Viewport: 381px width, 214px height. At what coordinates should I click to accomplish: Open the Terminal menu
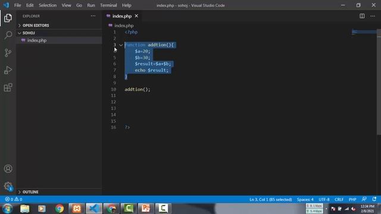(108, 5)
